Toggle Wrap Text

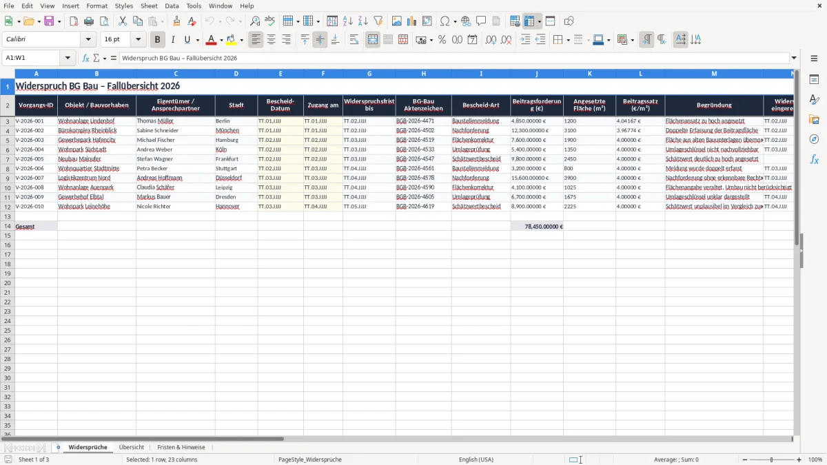point(354,40)
